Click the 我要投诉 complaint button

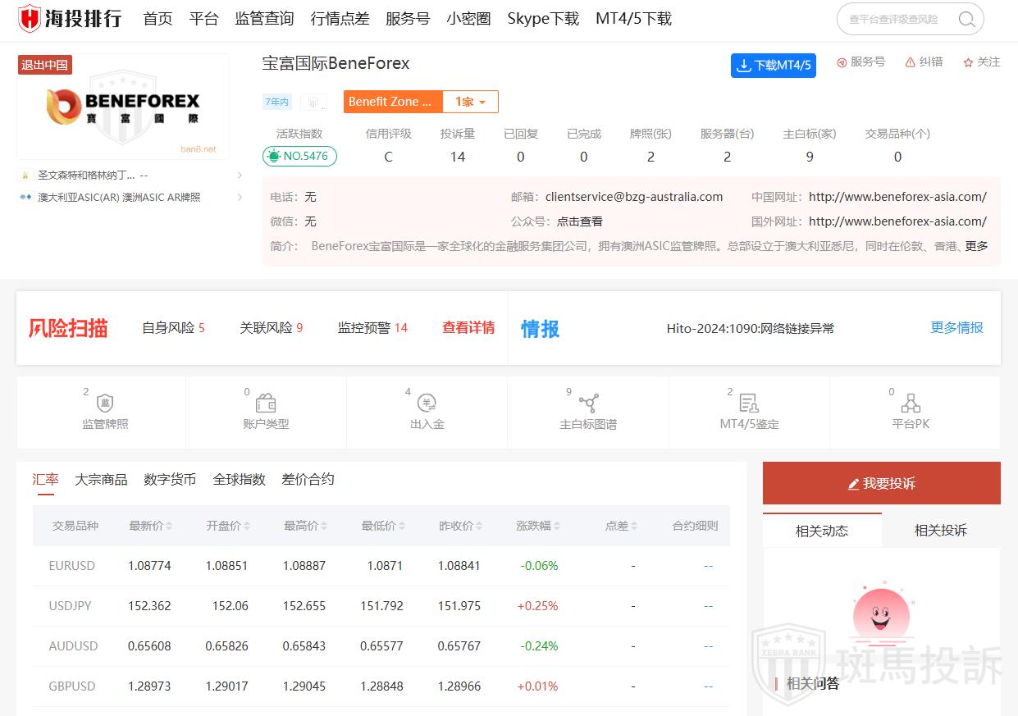click(881, 484)
